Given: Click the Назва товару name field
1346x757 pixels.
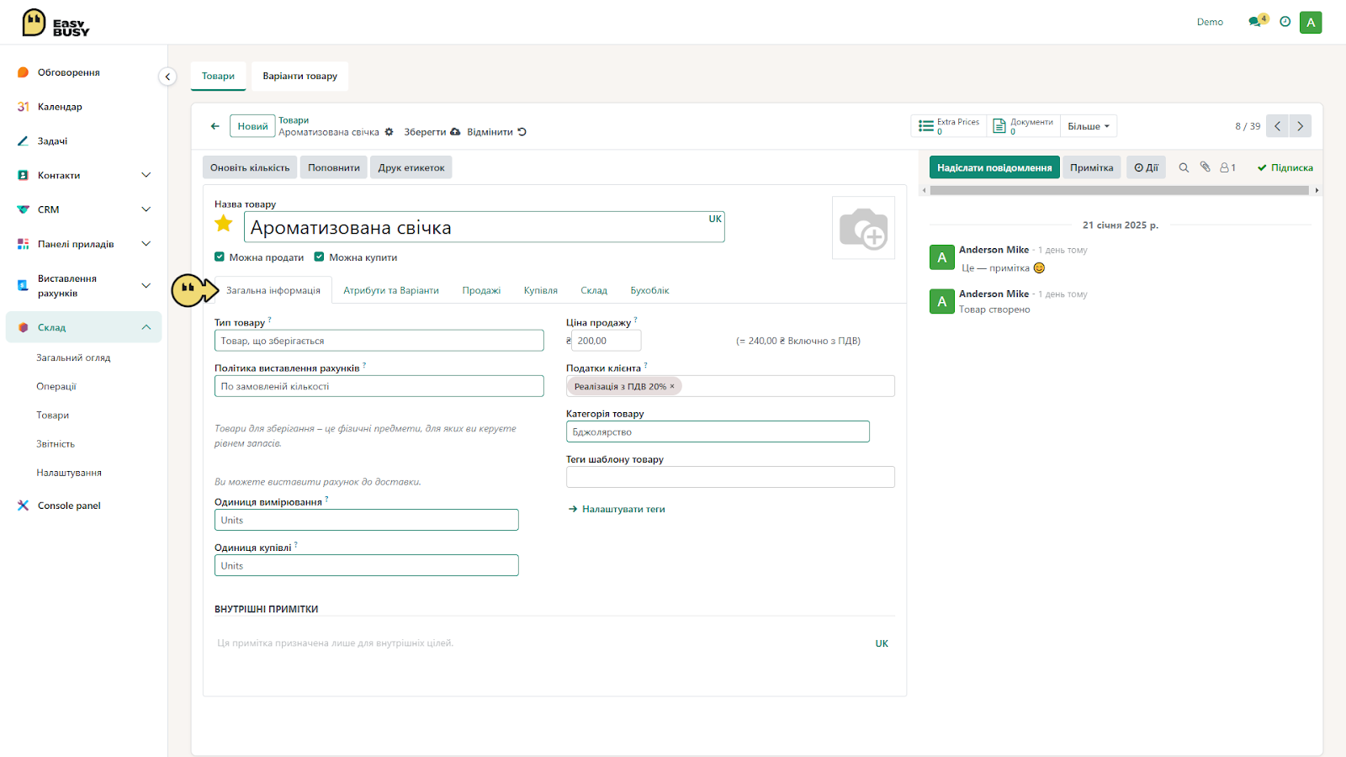Looking at the screenshot, I should (485, 227).
